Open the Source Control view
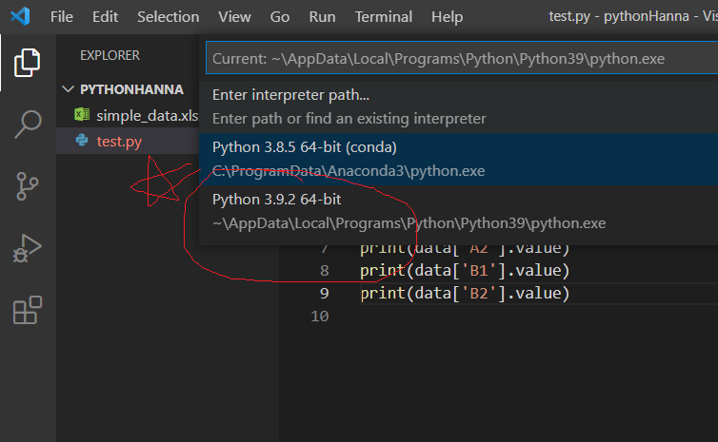This screenshot has width=718, height=442. 28,186
